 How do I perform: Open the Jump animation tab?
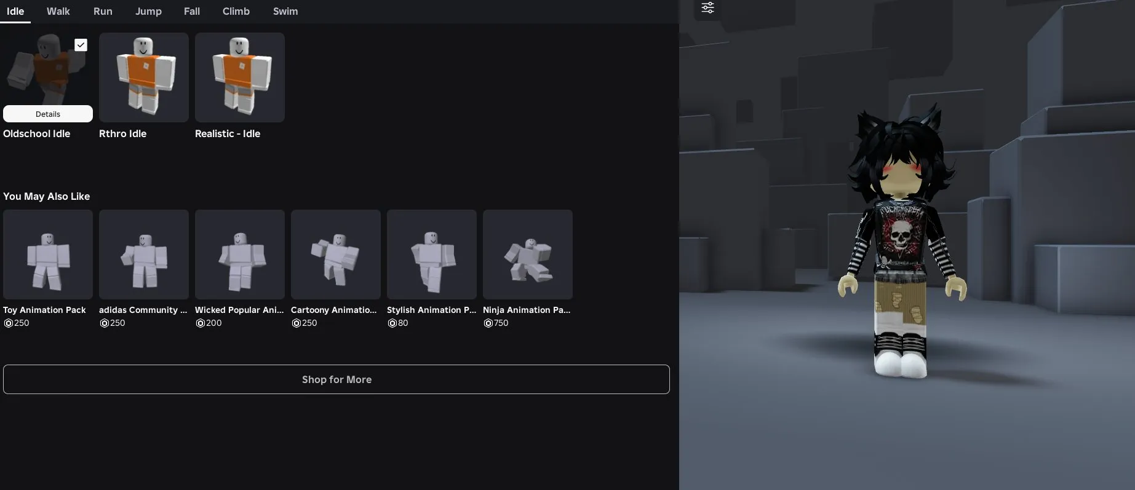[x=148, y=11]
